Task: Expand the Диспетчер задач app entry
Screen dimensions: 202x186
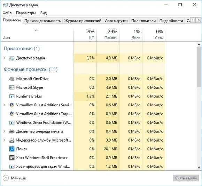Action: [x=5, y=58]
